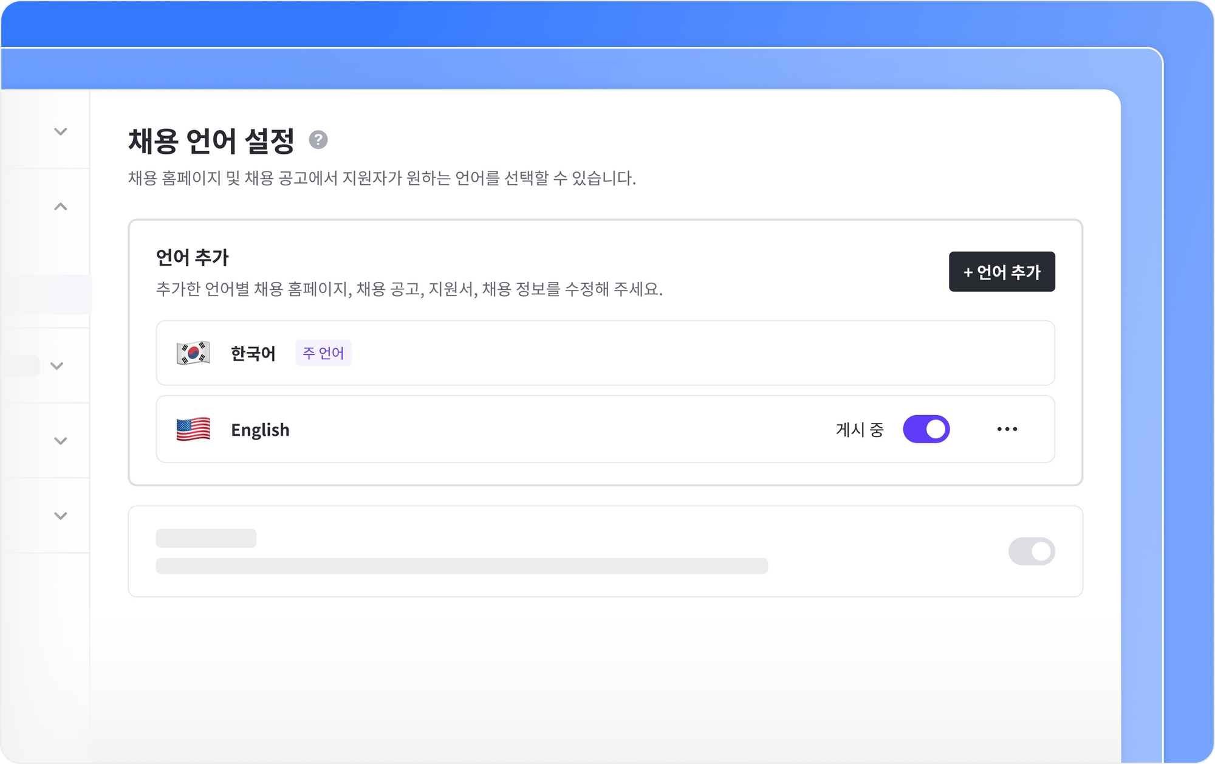The image size is (1215, 764).
Task: Expand the bottom-most sidebar chevron
Action: point(60,516)
